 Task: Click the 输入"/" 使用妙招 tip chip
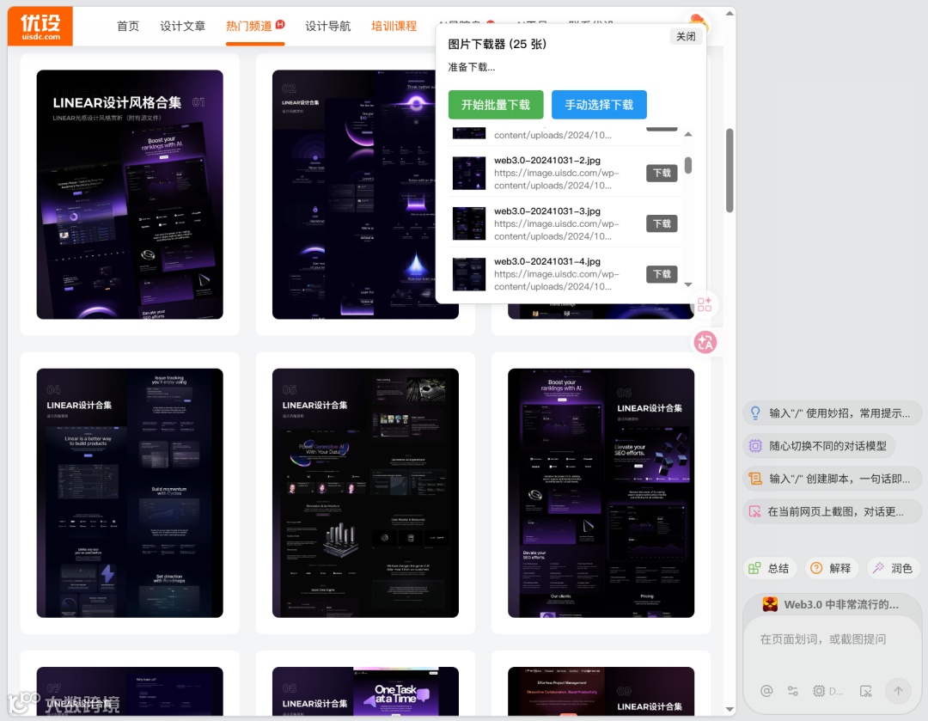click(x=832, y=413)
